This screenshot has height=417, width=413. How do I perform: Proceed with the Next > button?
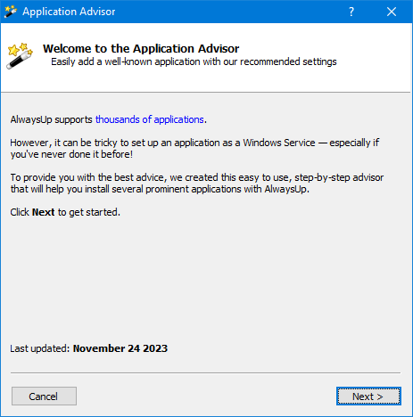[x=368, y=397]
